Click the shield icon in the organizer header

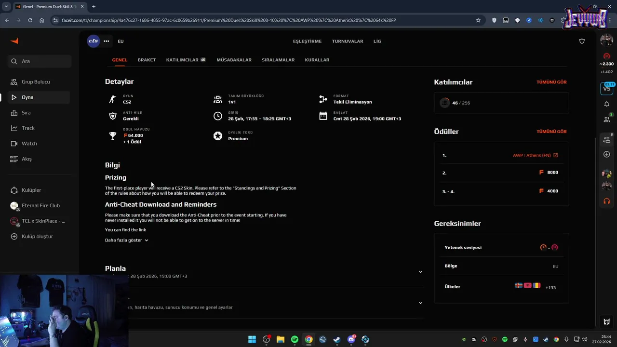[582, 41]
